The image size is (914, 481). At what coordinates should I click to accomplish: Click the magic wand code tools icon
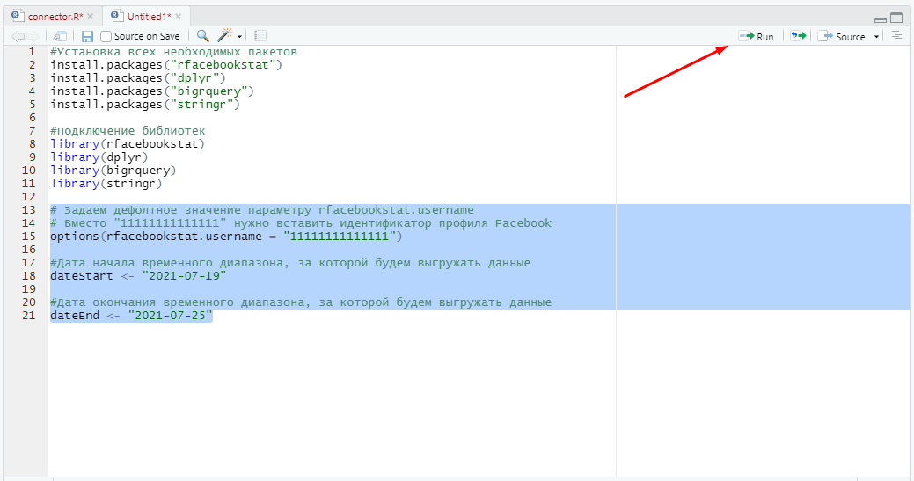point(225,36)
